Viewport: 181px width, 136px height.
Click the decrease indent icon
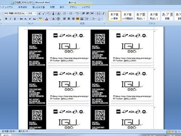point(83,13)
